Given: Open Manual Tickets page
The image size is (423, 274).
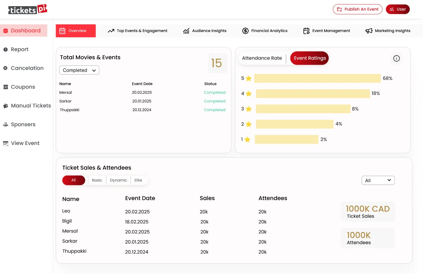Looking at the screenshot, I should pos(27,106).
